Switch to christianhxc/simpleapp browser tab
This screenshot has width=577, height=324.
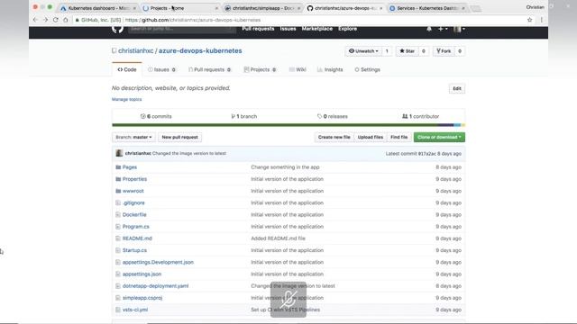(x=262, y=8)
